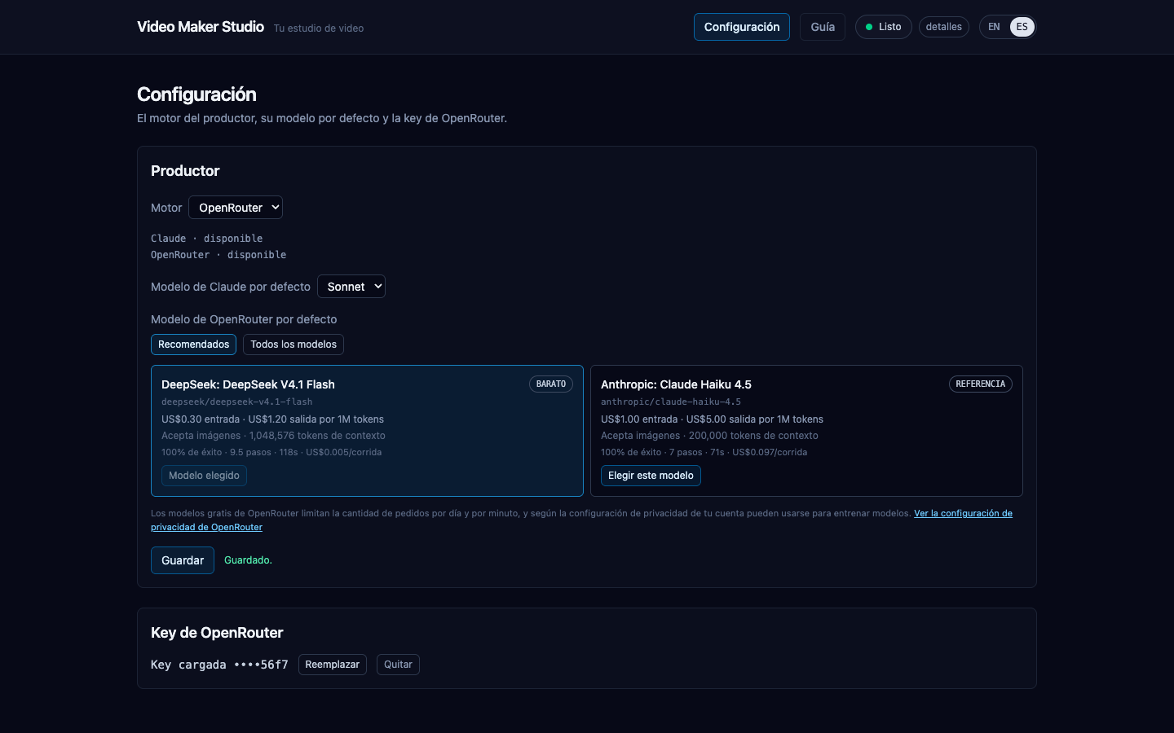This screenshot has width=1174, height=733.
Task: Remove the loaded OpenRouter key
Action: (398, 665)
